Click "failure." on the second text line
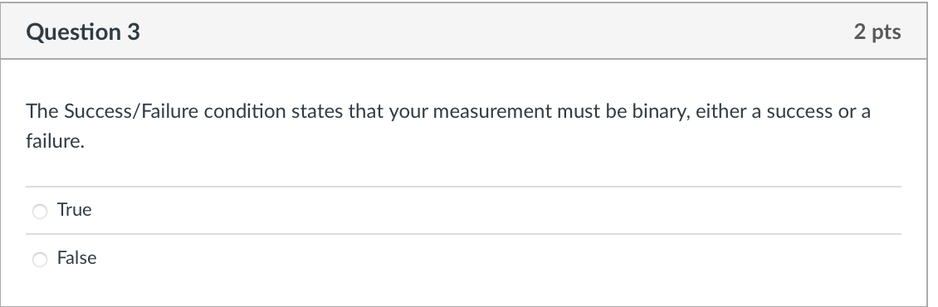Image resolution: width=938 pixels, height=307 pixels. tap(55, 141)
